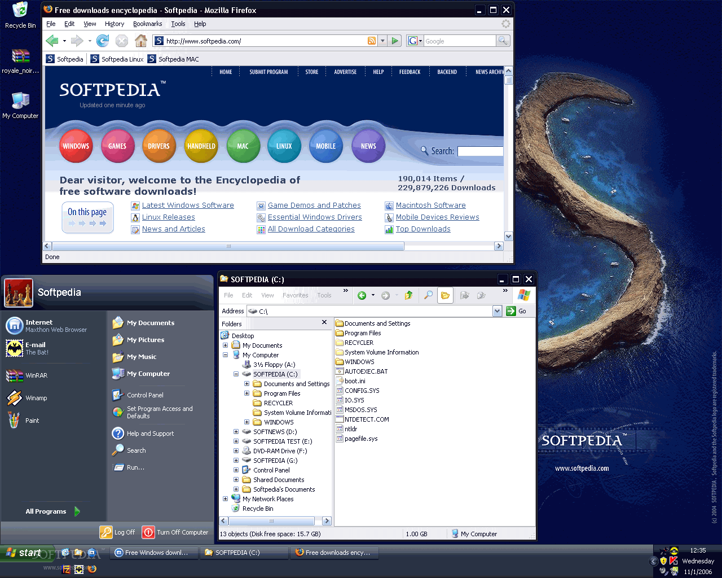Image resolution: width=722 pixels, height=578 pixels.
Task: Expand Program Files node in Folders tree
Action: click(x=246, y=393)
